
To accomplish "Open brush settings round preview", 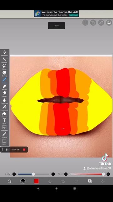I will pyautogui.click(x=23, y=181).
